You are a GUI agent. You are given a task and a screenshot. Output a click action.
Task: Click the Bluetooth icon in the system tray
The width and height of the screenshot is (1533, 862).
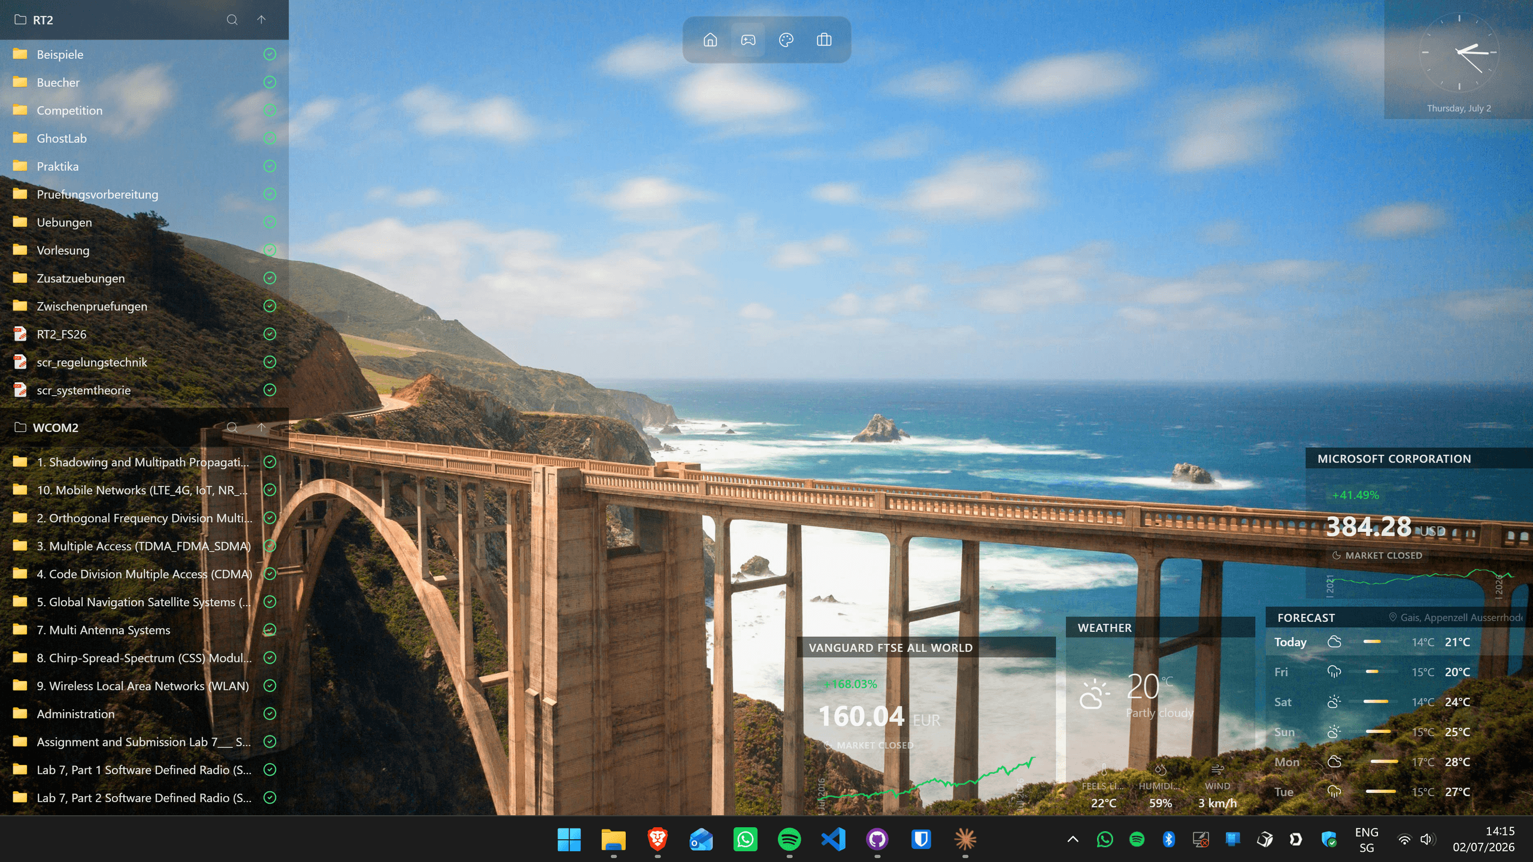click(1168, 839)
